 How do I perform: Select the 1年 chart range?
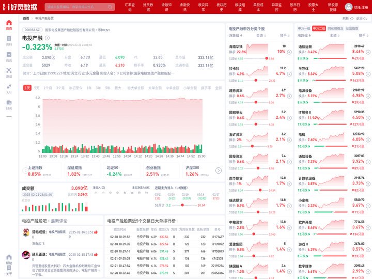(x=89, y=88)
